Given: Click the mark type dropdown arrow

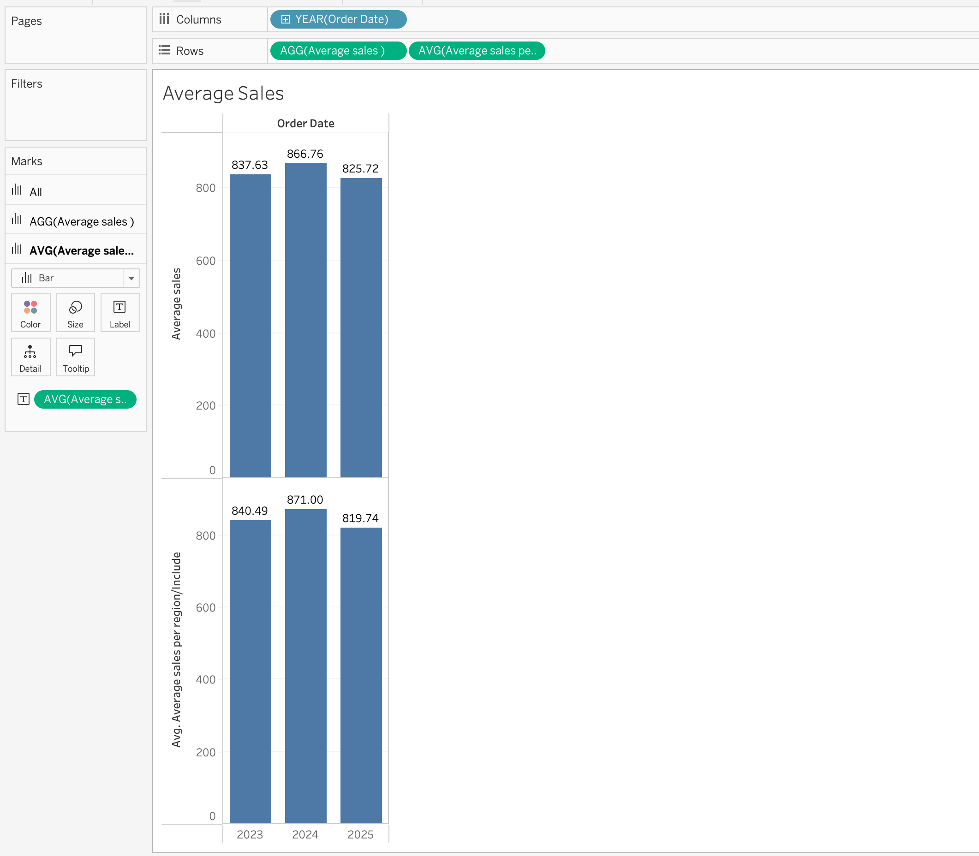Looking at the screenshot, I should [x=131, y=278].
